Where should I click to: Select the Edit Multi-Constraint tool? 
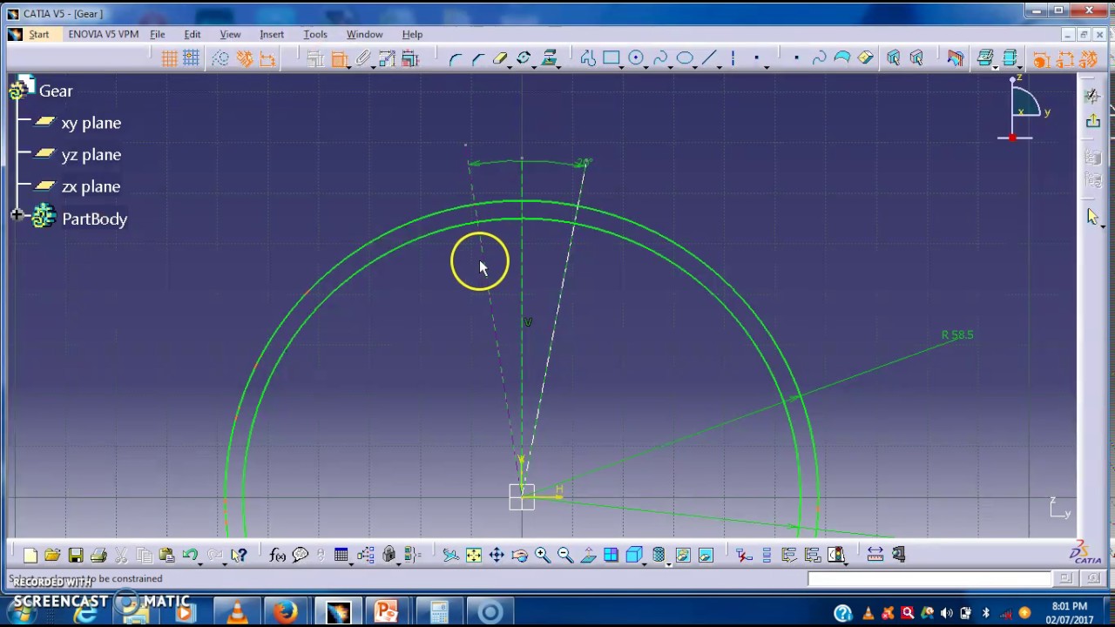pyautogui.click(x=409, y=58)
